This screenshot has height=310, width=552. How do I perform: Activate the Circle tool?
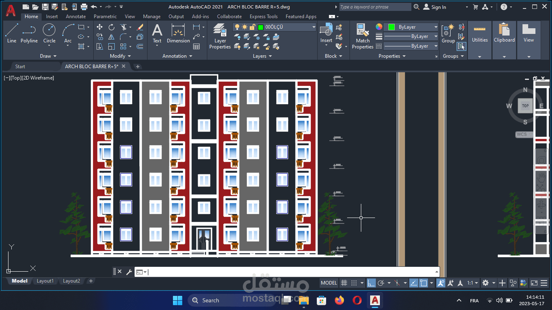click(x=49, y=33)
